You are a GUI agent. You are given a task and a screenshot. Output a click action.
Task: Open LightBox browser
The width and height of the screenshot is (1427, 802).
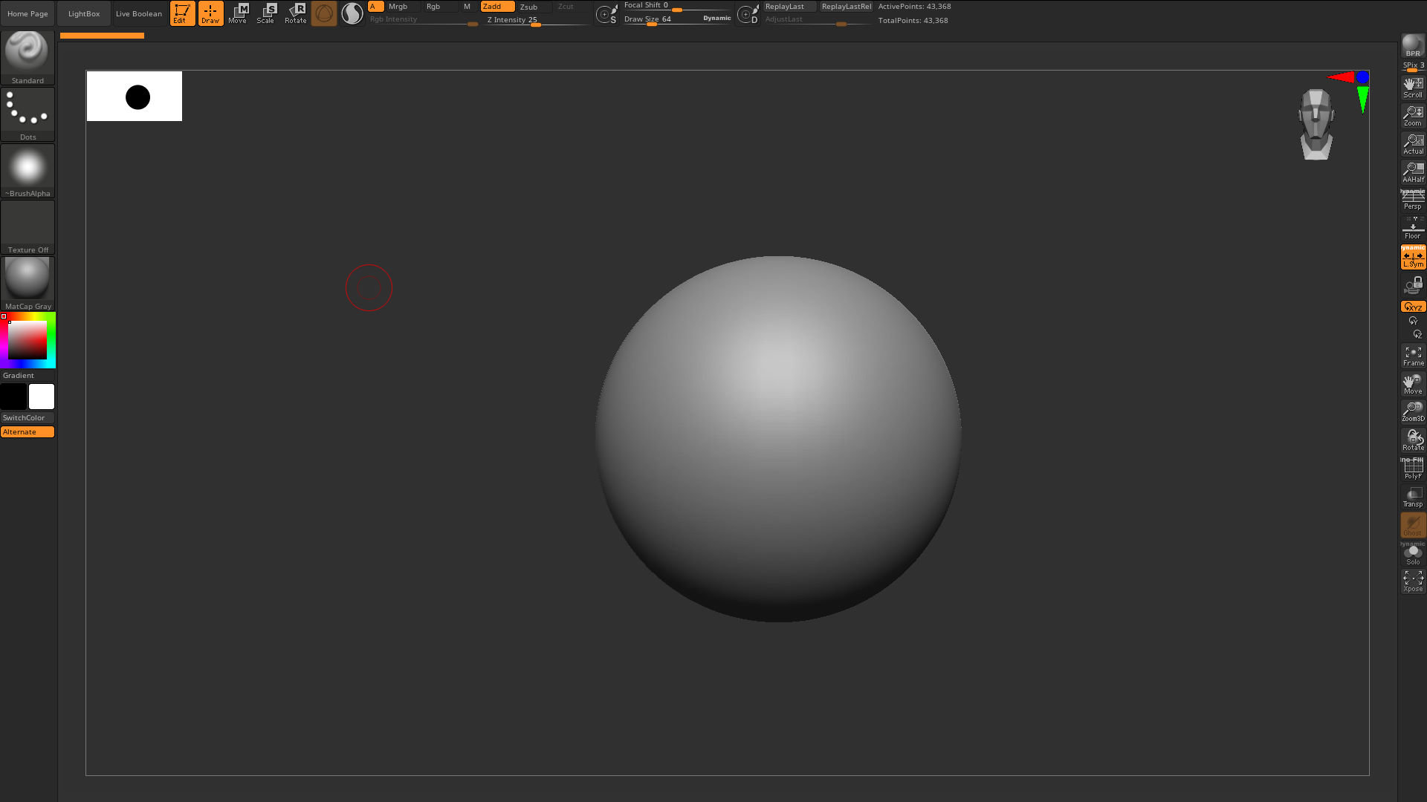click(x=84, y=13)
